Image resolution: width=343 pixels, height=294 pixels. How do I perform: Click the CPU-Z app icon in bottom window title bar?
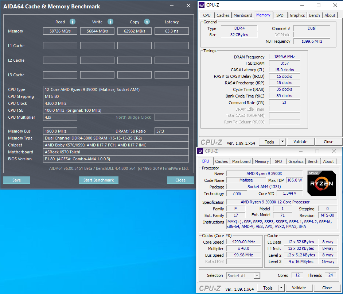(200, 151)
